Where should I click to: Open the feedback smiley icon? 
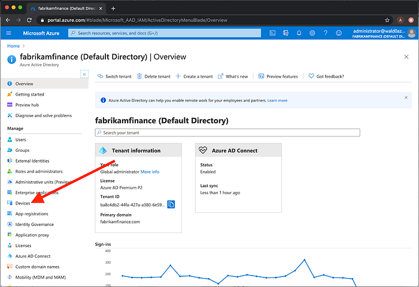(x=339, y=33)
